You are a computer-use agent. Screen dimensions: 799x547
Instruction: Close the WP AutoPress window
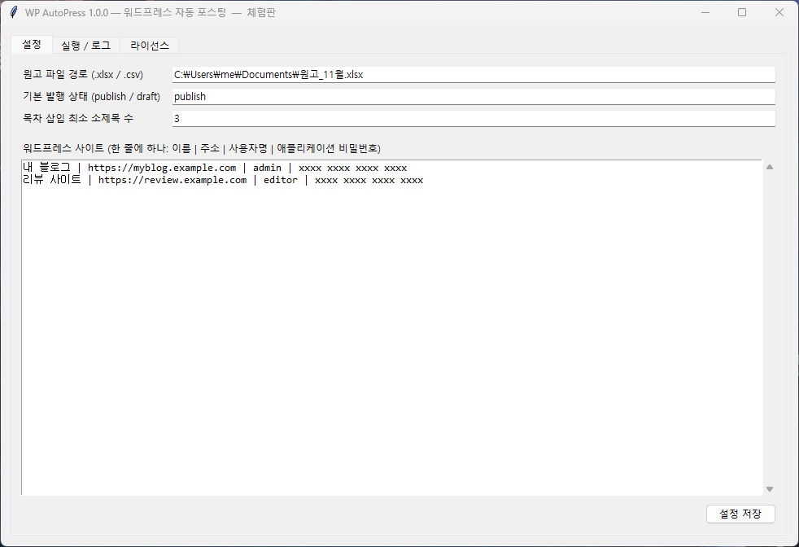pos(779,12)
